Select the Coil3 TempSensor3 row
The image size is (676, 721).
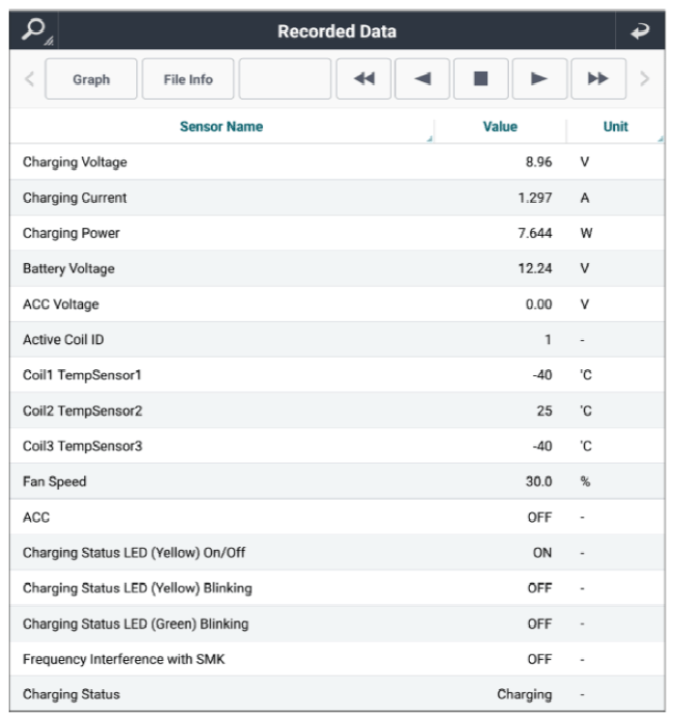click(337, 446)
